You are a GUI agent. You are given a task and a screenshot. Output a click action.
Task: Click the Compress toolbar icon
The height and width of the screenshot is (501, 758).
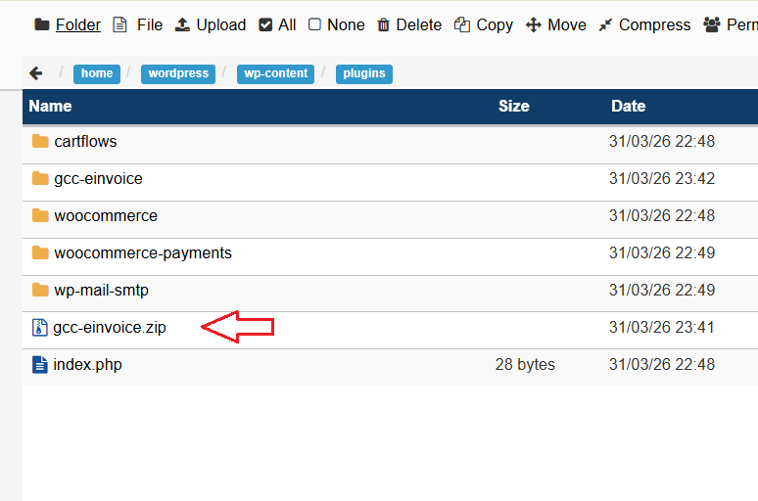tap(605, 24)
